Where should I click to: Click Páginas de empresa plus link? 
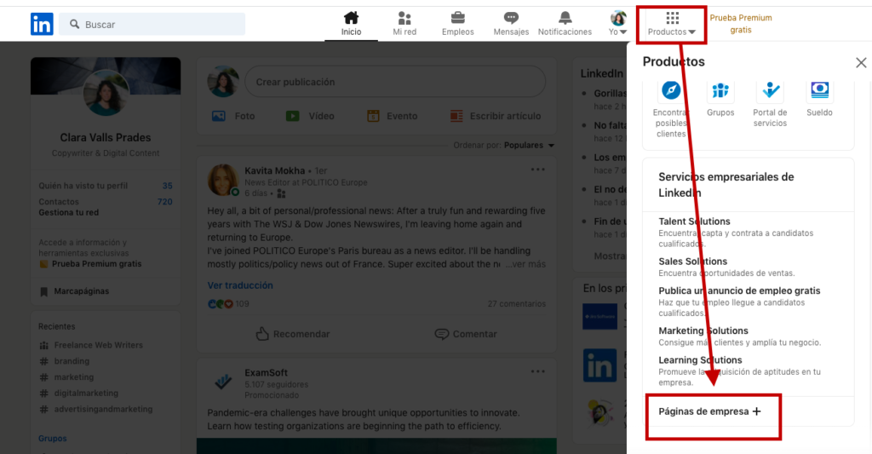coord(709,411)
